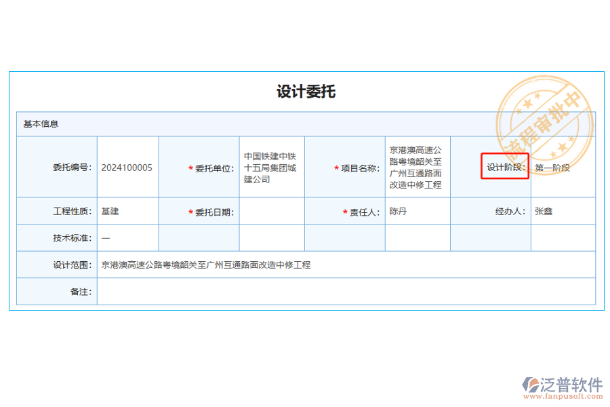Click the 委托单位 company name text
610x407 pixels.
270,168
